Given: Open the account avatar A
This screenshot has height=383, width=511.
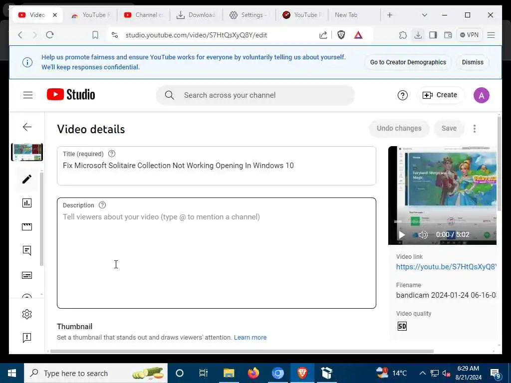Looking at the screenshot, I should tap(482, 95).
